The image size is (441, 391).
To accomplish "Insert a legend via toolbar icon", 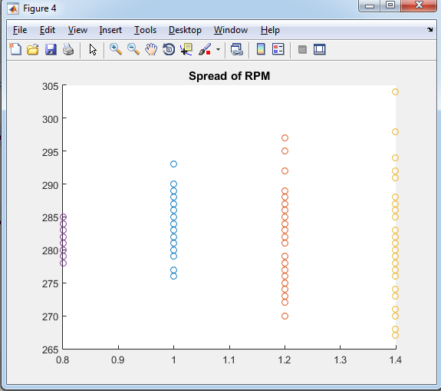I will (278, 49).
